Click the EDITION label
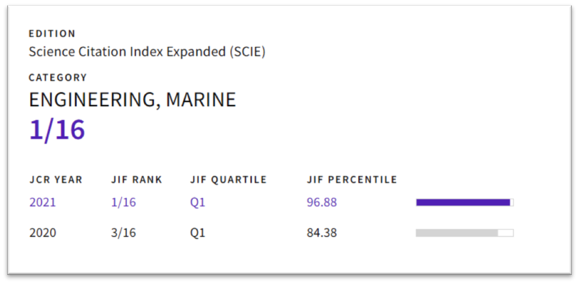The width and height of the screenshot is (579, 284). point(52,34)
